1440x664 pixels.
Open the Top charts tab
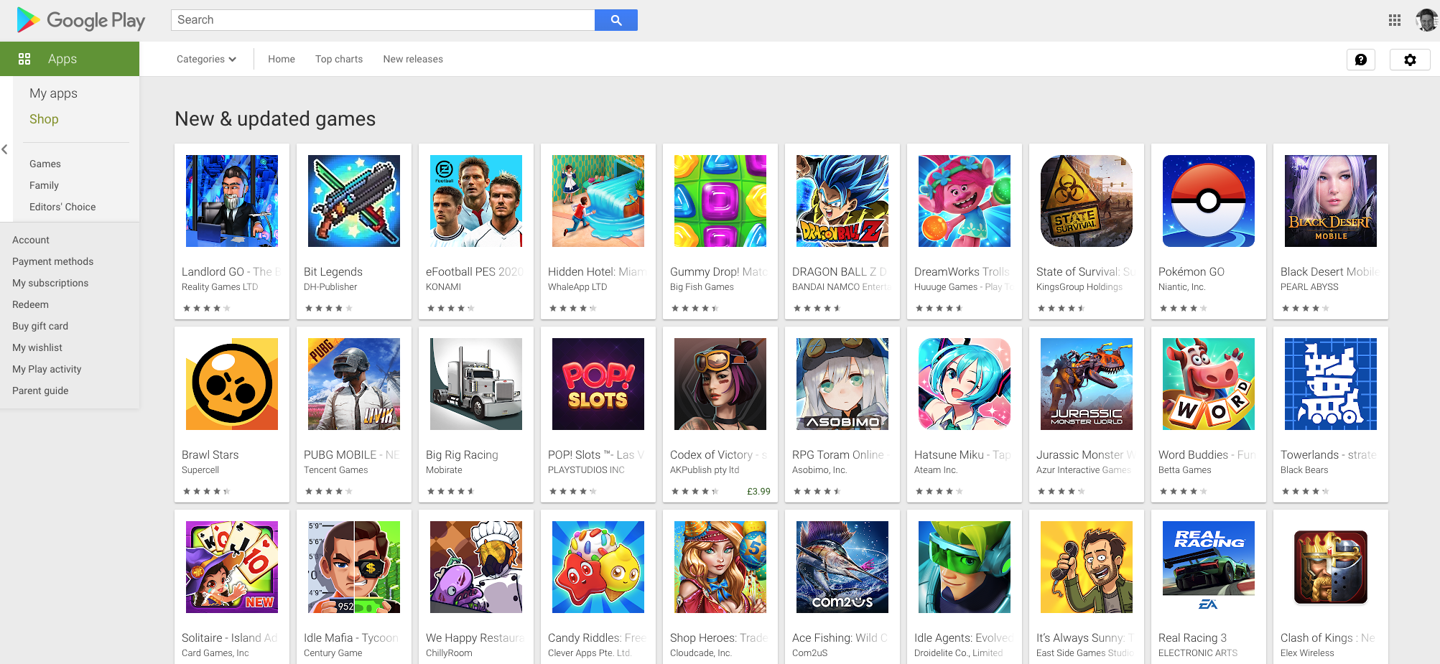pos(339,59)
